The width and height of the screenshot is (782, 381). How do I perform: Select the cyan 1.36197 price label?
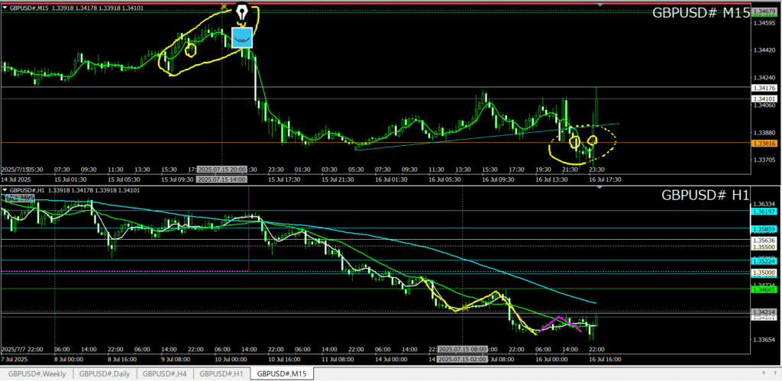tap(764, 211)
